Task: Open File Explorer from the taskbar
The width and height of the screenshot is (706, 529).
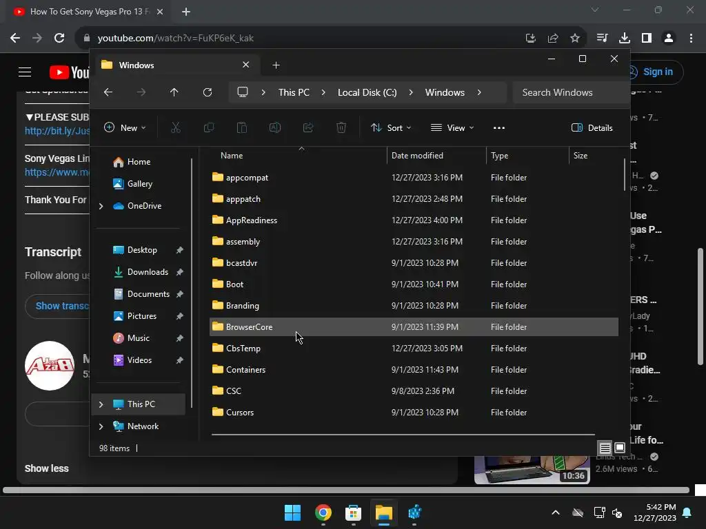Action: point(384,512)
